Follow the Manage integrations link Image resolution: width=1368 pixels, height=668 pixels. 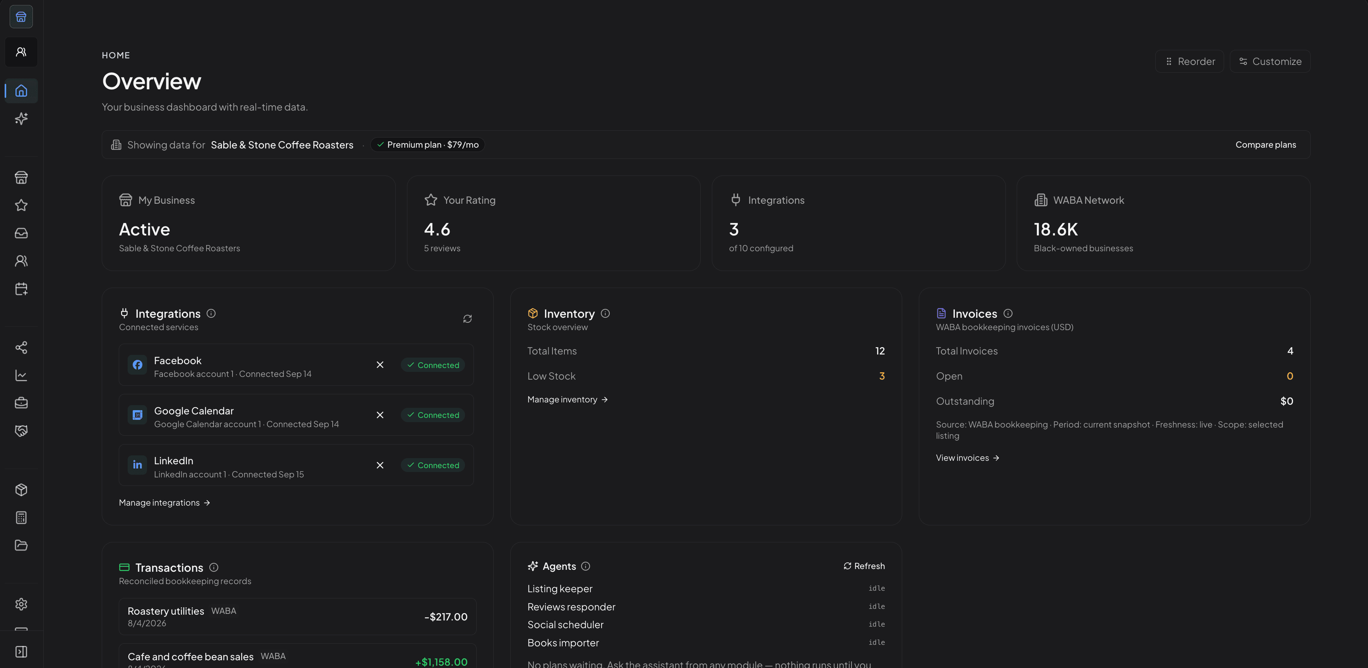tap(165, 503)
